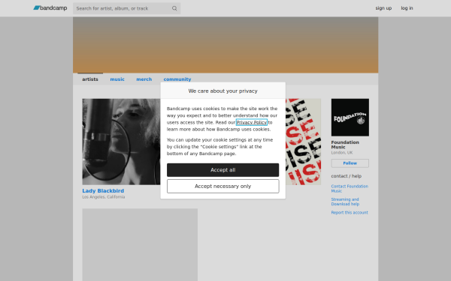Click the Foundation Music logo image
This screenshot has height=281, width=451.
[350, 118]
